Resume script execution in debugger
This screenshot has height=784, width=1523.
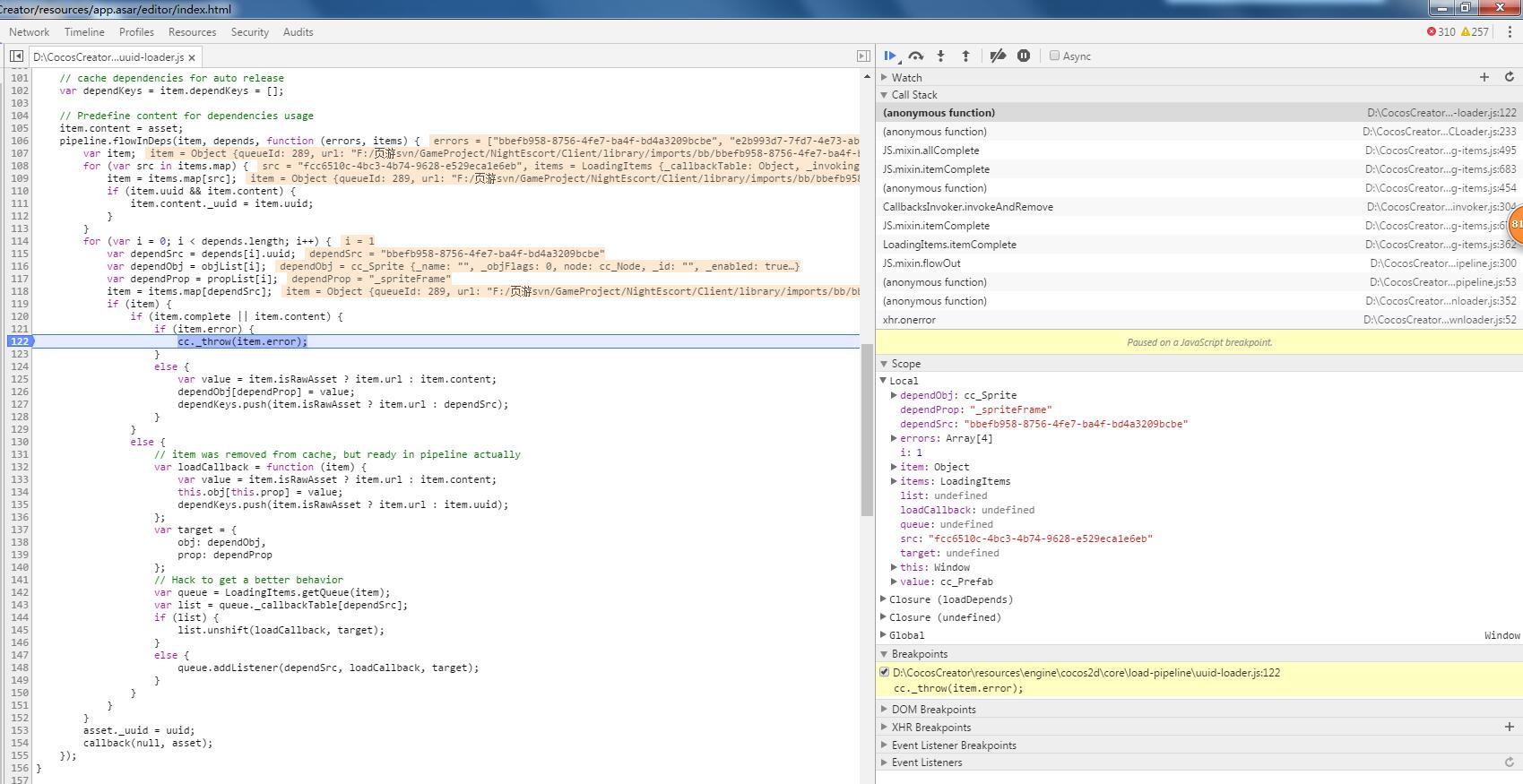890,56
